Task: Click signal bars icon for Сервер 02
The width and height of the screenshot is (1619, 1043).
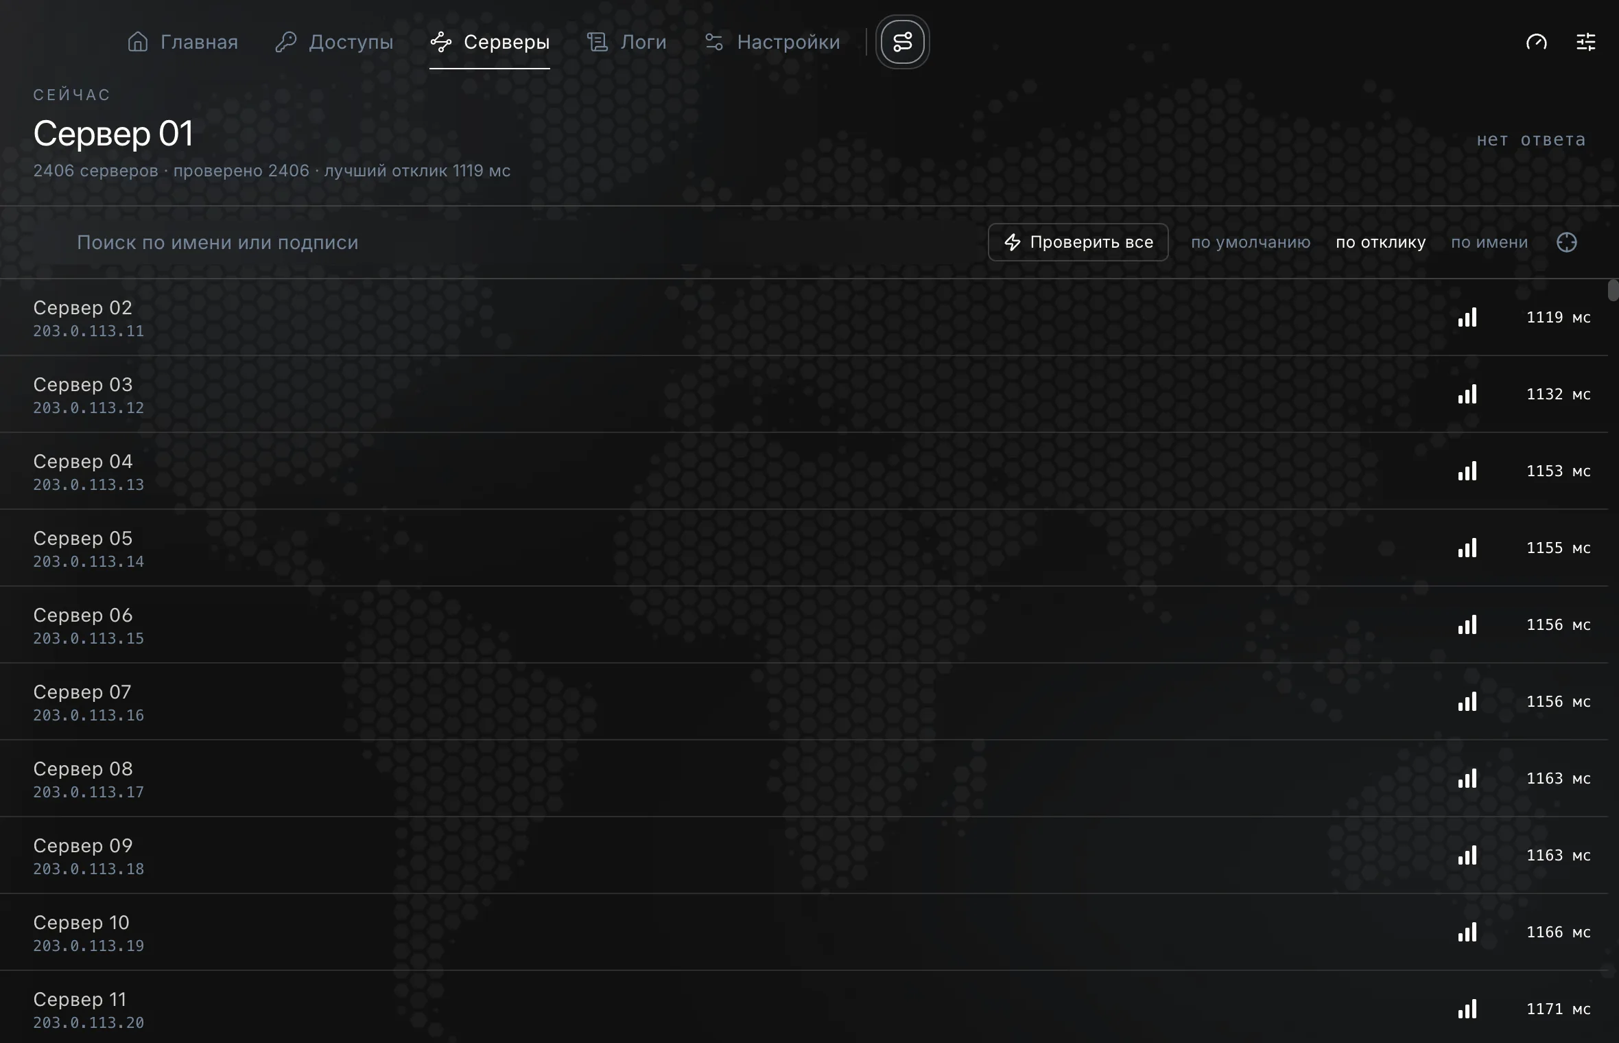Action: [1467, 317]
